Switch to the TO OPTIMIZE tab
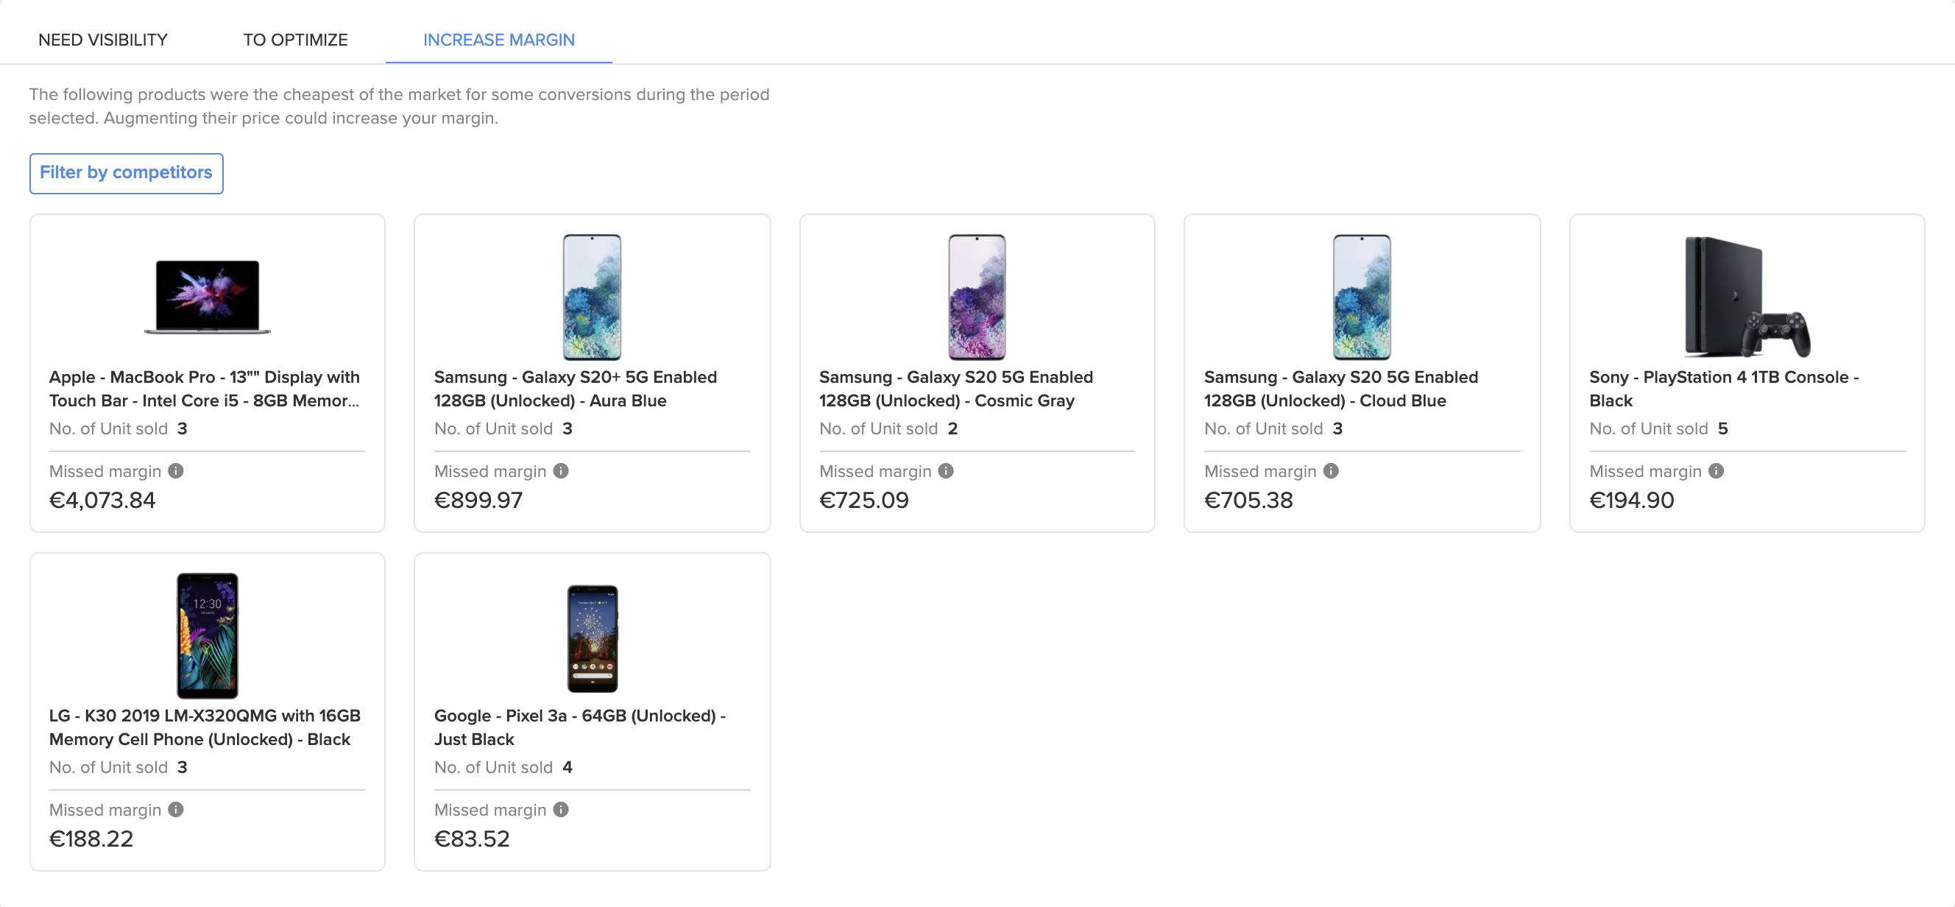This screenshot has width=1955, height=907. (295, 40)
